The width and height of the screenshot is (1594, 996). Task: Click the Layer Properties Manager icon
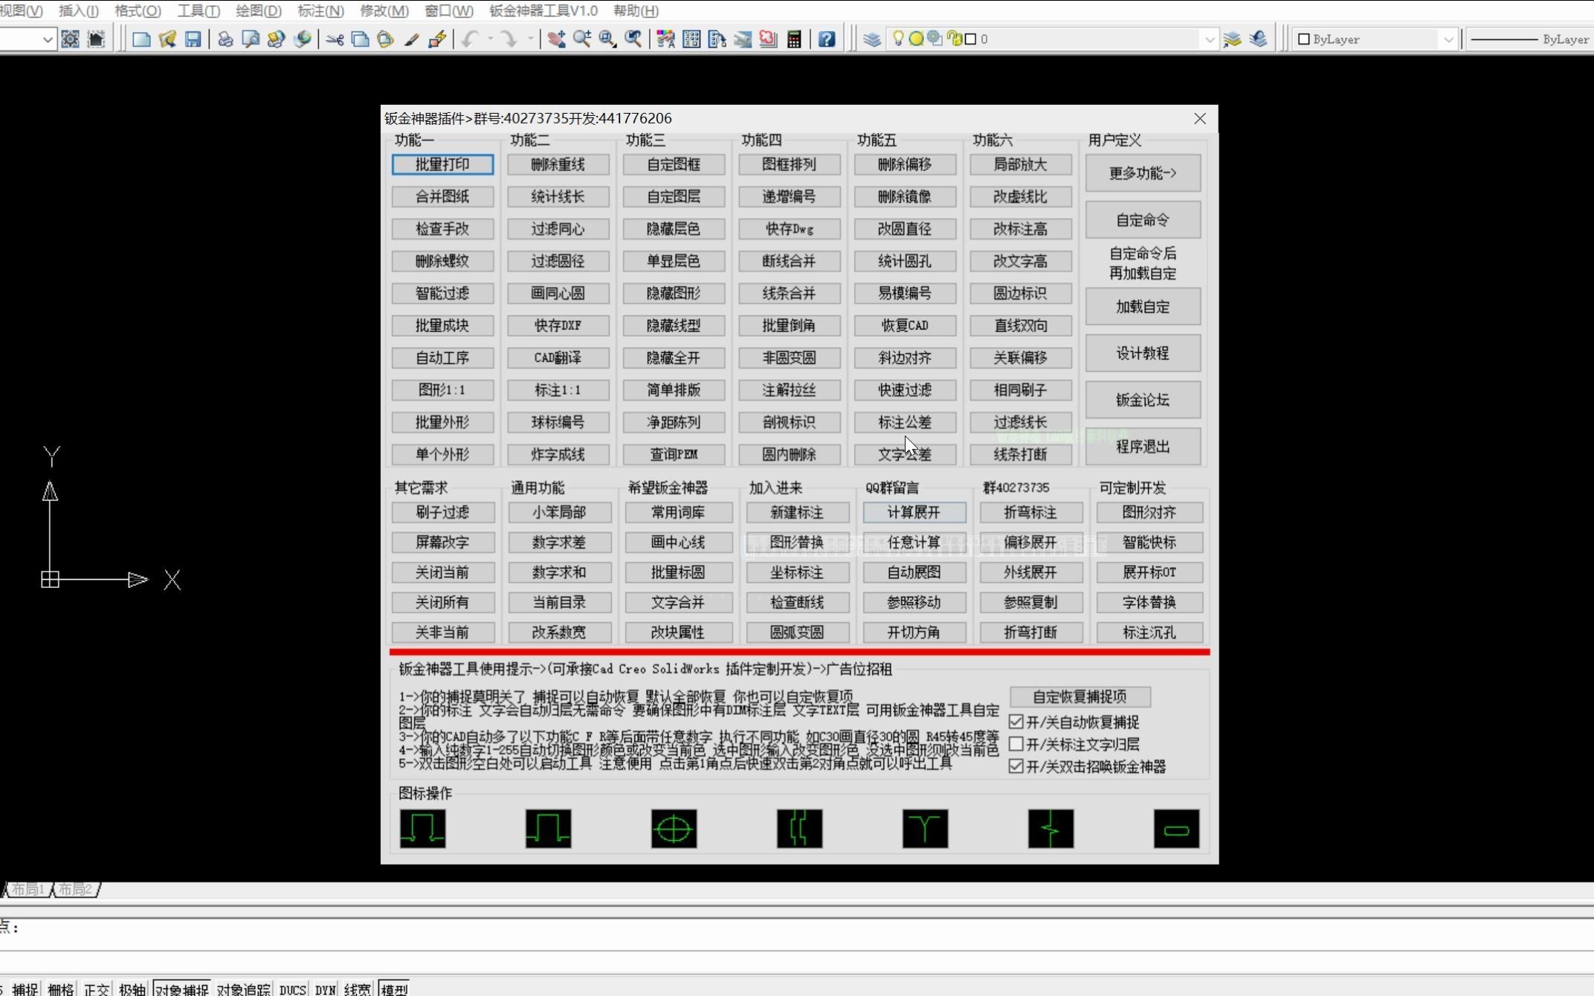click(871, 39)
